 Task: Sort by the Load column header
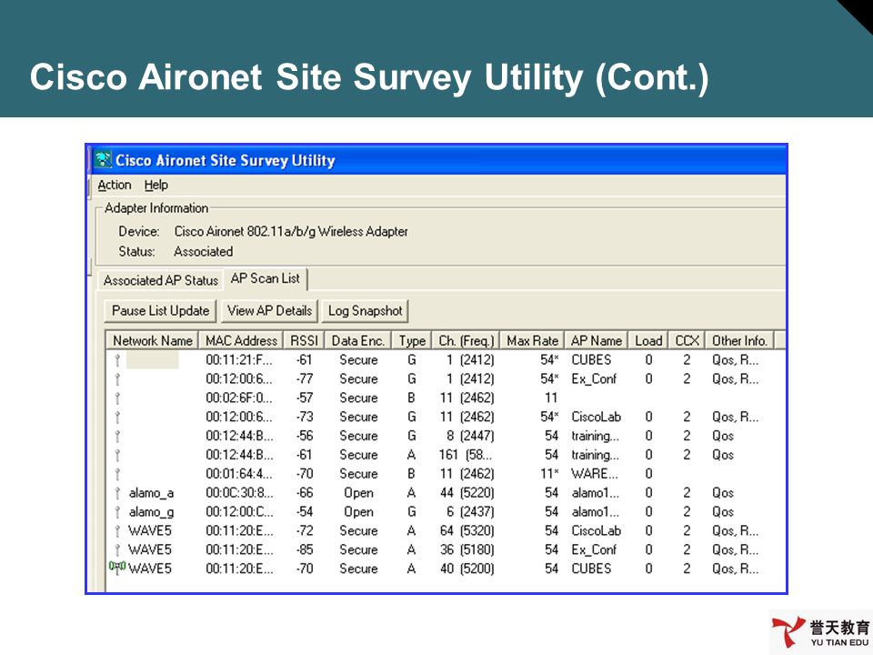(x=648, y=340)
